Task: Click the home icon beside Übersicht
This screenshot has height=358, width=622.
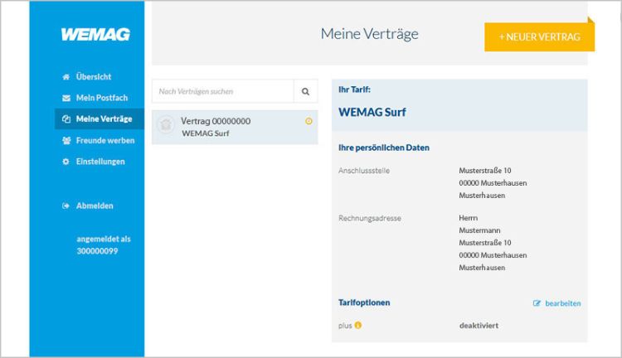Action: coord(66,77)
